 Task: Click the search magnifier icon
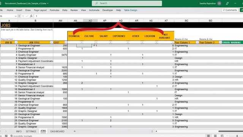click(x=96, y=3)
